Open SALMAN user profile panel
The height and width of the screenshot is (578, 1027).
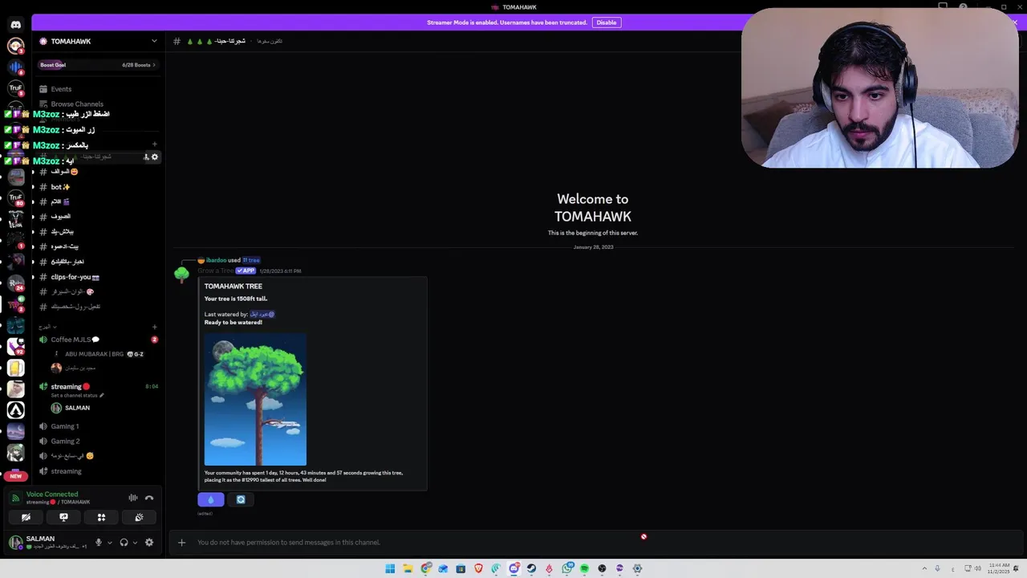pos(48,542)
